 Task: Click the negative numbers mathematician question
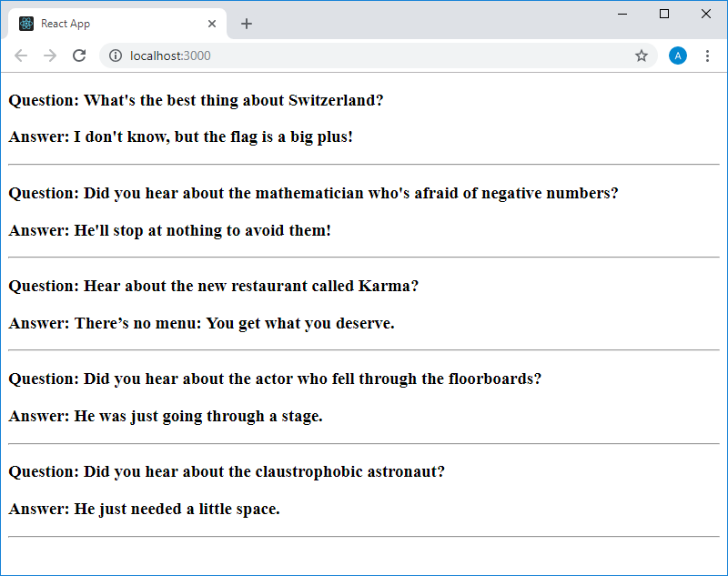tap(313, 193)
